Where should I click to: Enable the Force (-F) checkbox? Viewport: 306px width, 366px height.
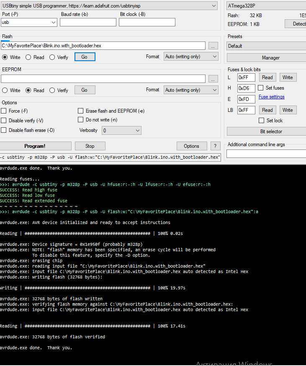4,111
